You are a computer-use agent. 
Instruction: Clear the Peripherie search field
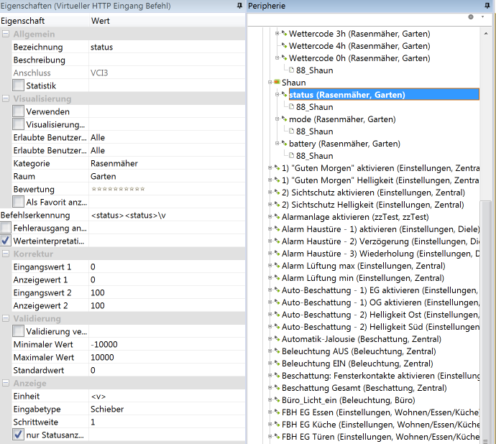tap(470, 17)
